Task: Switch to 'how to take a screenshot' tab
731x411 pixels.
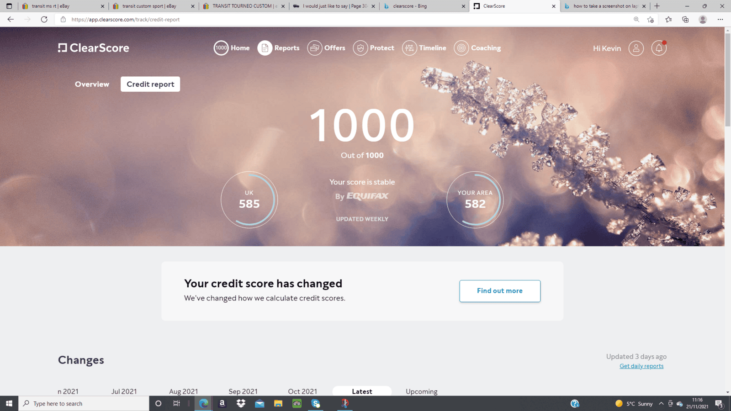Action: click(605, 6)
